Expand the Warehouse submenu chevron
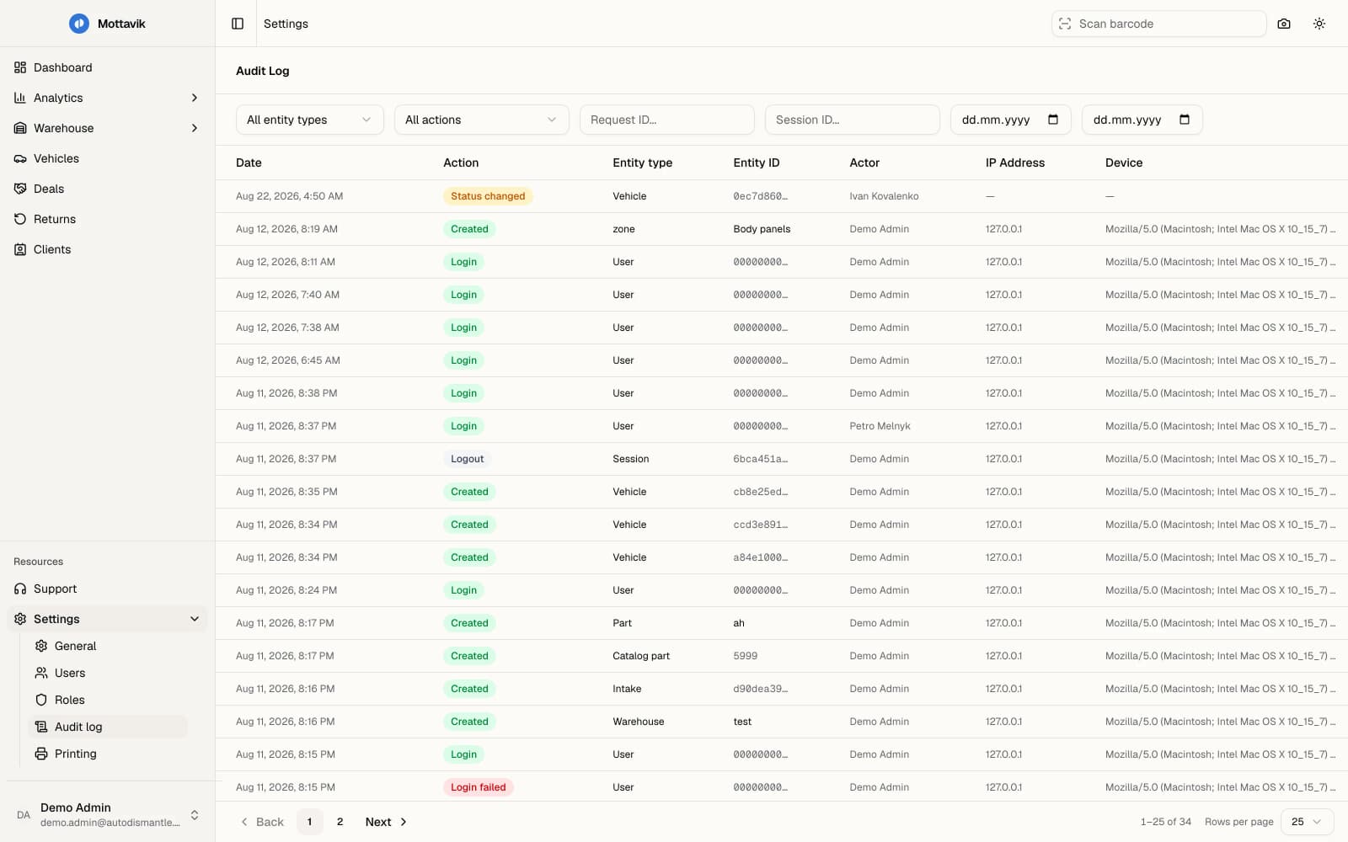 pos(195,128)
